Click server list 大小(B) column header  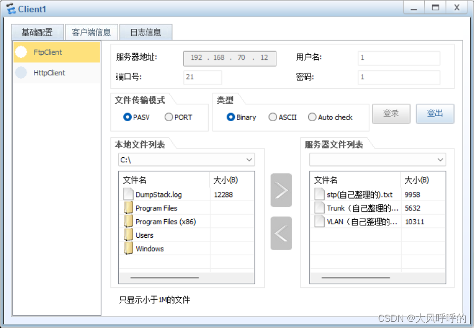click(x=423, y=180)
